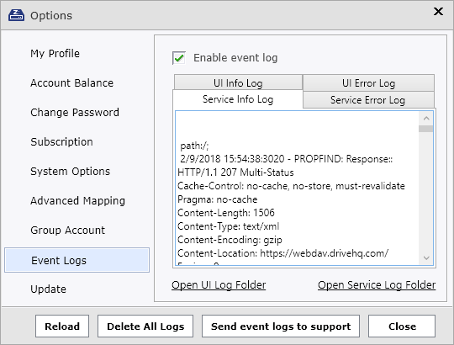Click the log scrollbar up arrow
Screen dimensions: 454x345
click(426, 118)
